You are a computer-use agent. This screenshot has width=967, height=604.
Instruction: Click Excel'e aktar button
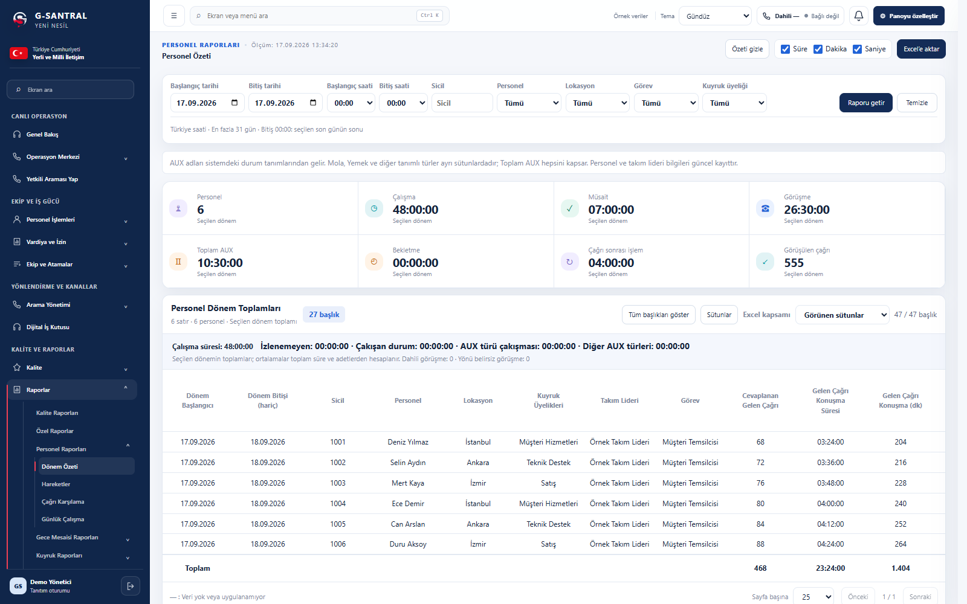click(x=921, y=49)
